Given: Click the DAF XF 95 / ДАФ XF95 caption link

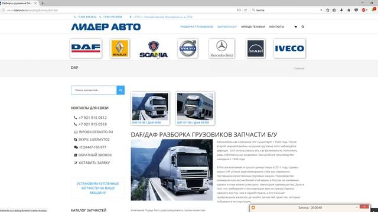Looking at the screenshot, I should click(x=146, y=122).
